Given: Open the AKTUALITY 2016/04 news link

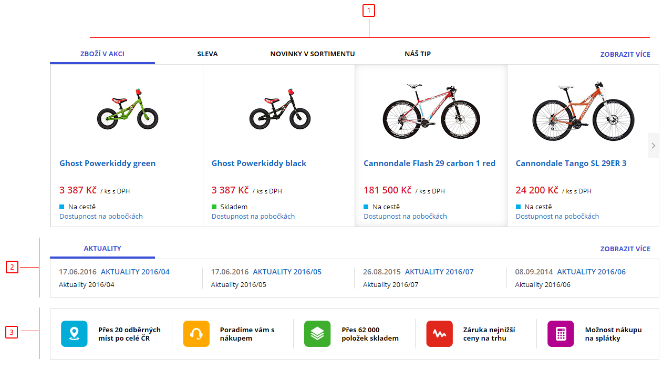Looking at the screenshot, I should [x=135, y=272].
